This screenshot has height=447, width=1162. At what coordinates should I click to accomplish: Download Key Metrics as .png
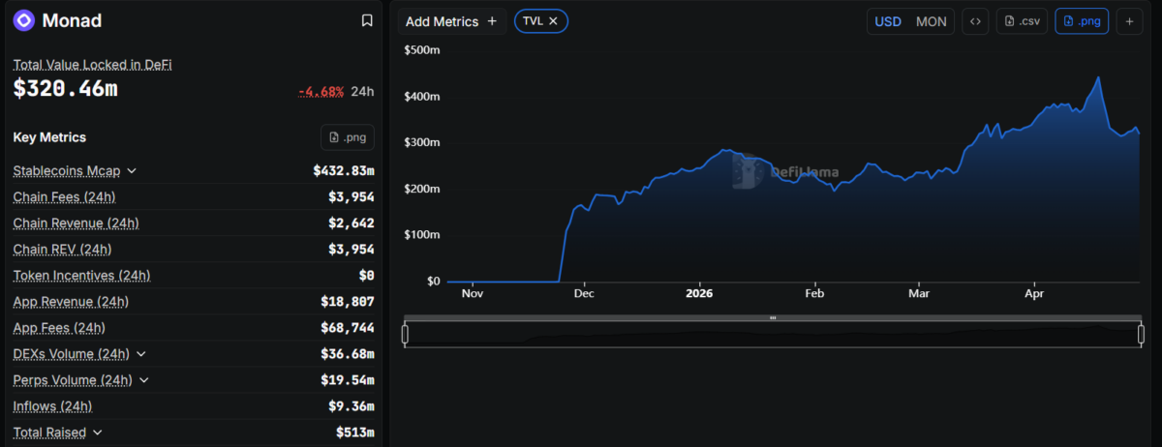[347, 137]
